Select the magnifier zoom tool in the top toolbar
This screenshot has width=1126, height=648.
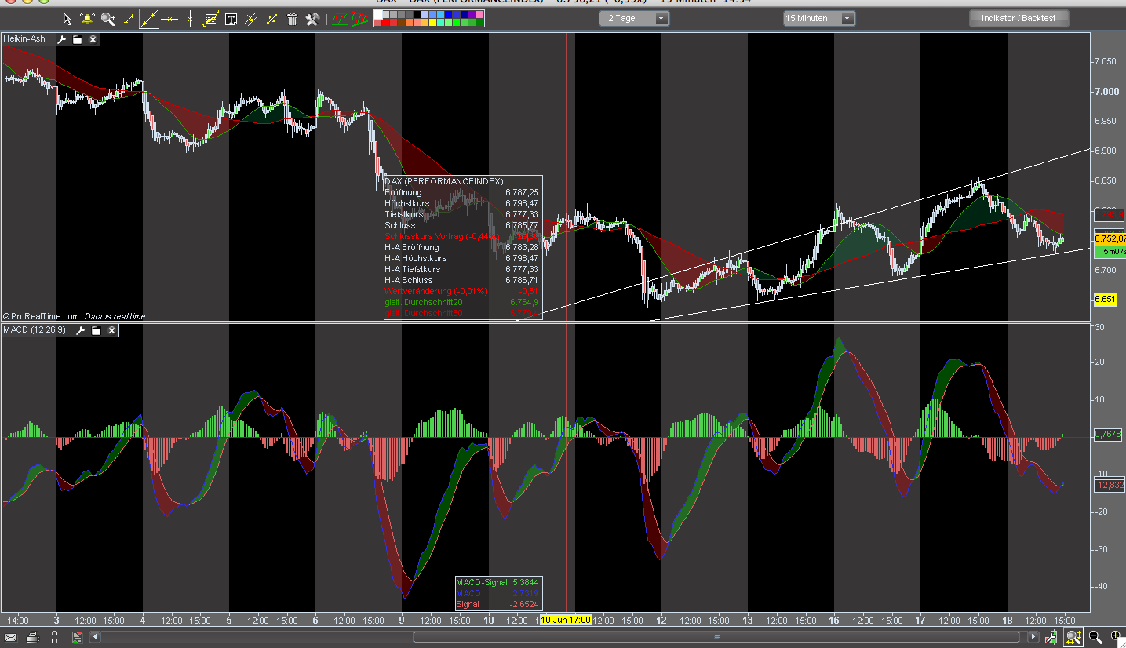pyautogui.click(x=108, y=20)
